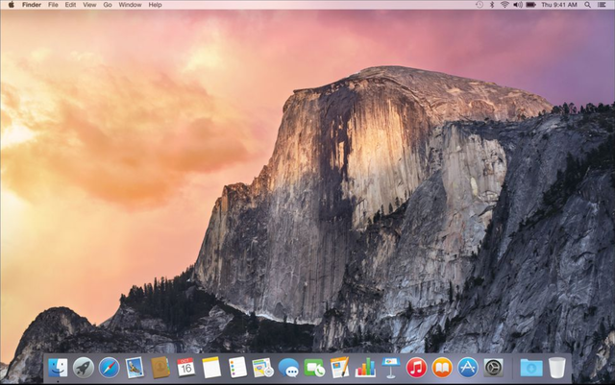
Task: Open the View menu
Action: point(89,5)
